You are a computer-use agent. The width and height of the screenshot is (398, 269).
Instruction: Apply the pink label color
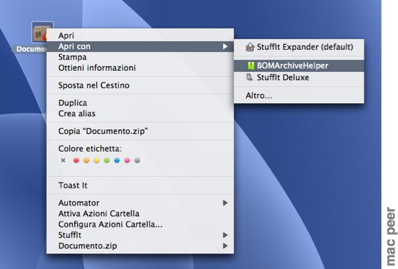tap(127, 160)
